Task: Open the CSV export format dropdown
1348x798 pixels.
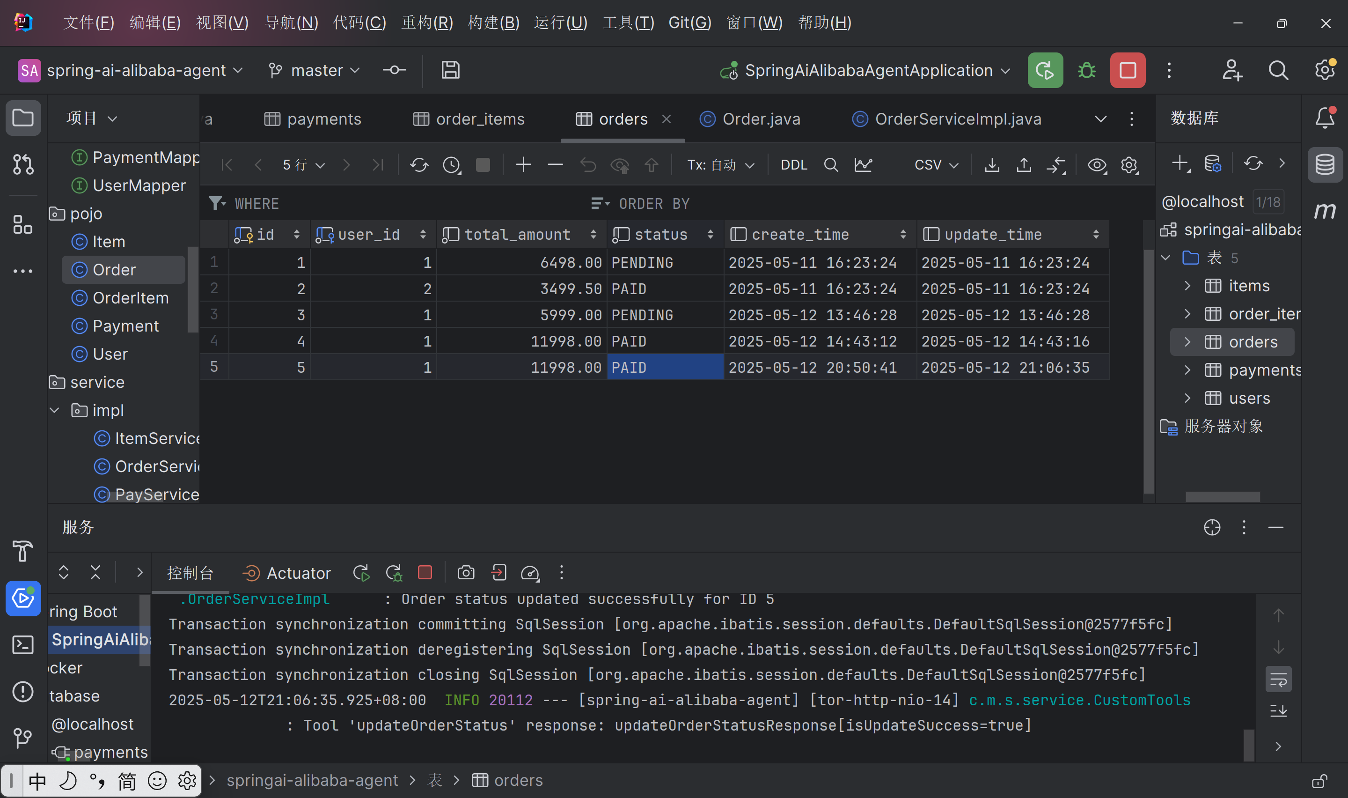Action: [936, 164]
